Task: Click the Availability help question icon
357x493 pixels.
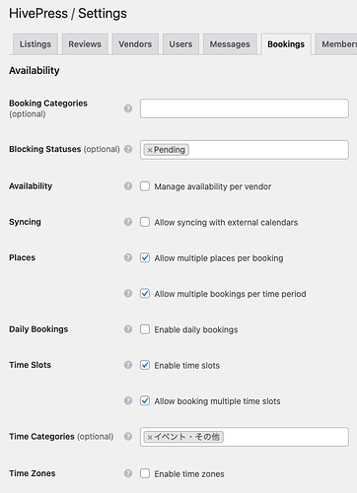Action: click(128, 186)
